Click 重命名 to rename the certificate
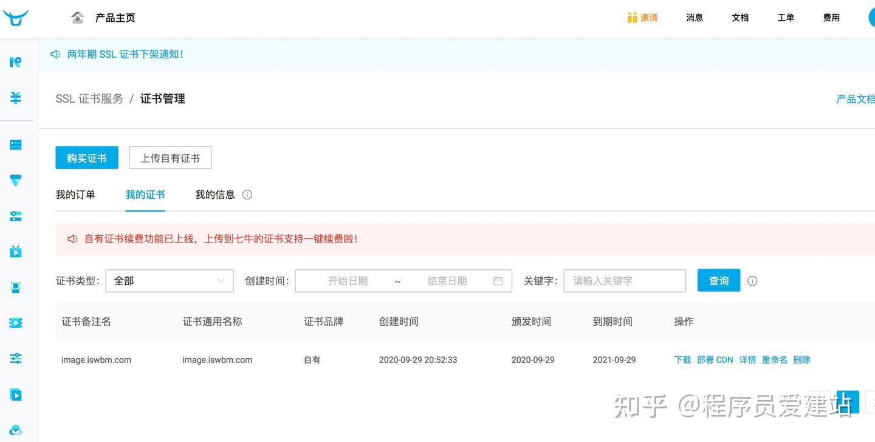 [775, 360]
